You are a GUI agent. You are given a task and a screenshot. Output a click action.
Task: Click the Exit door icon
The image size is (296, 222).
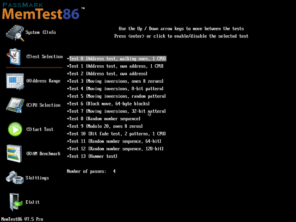pyautogui.click(x=16, y=202)
